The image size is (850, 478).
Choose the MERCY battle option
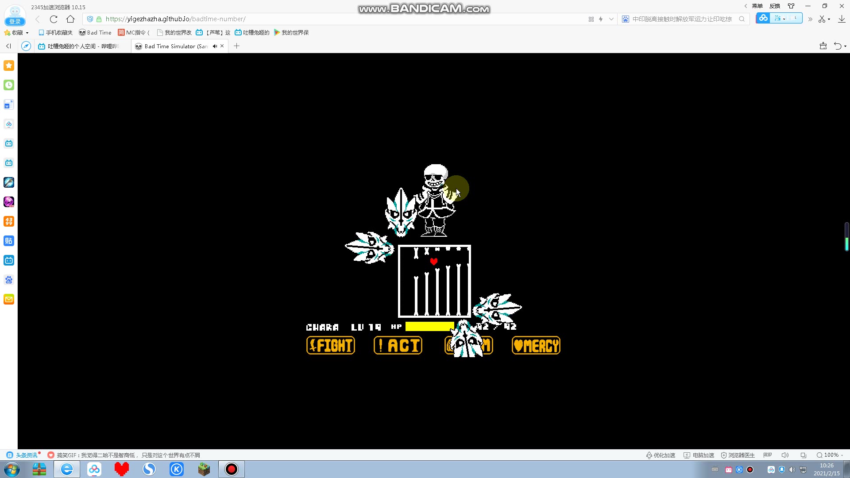(536, 346)
